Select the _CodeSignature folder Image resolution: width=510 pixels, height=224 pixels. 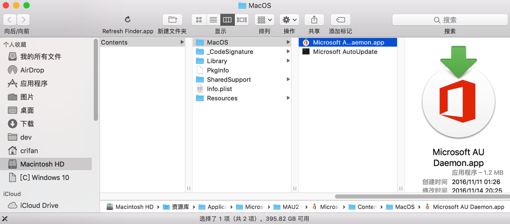242,52
